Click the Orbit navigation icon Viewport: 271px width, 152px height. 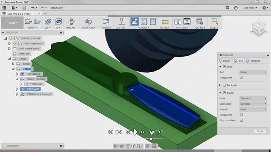pyautogui.click(x=115, y=146)
